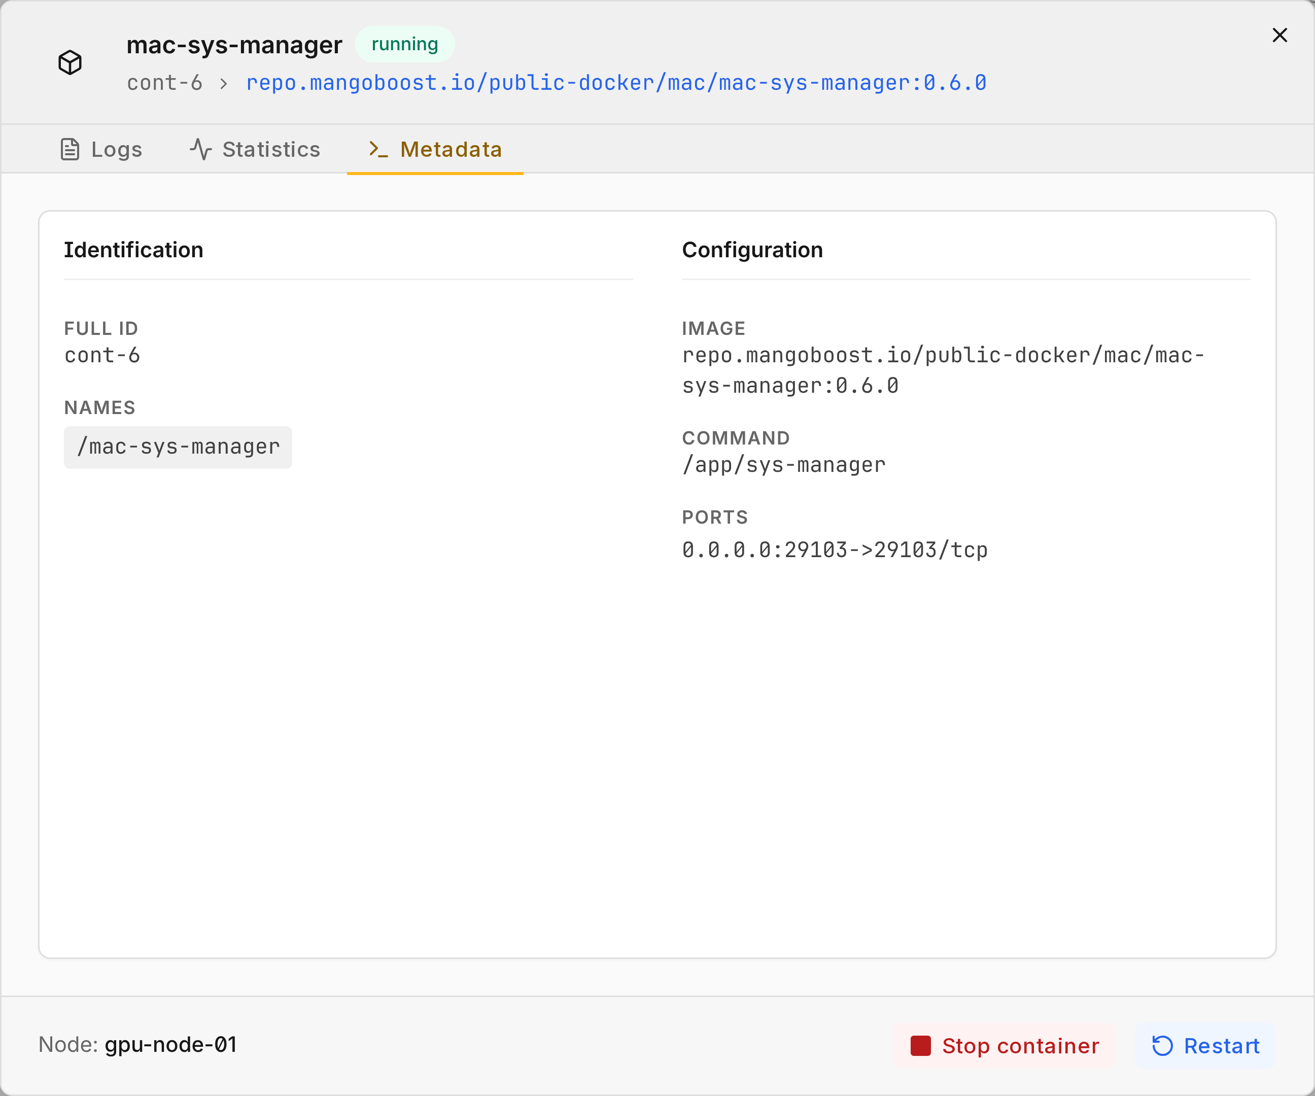Click the running status badge

point(404,45)
